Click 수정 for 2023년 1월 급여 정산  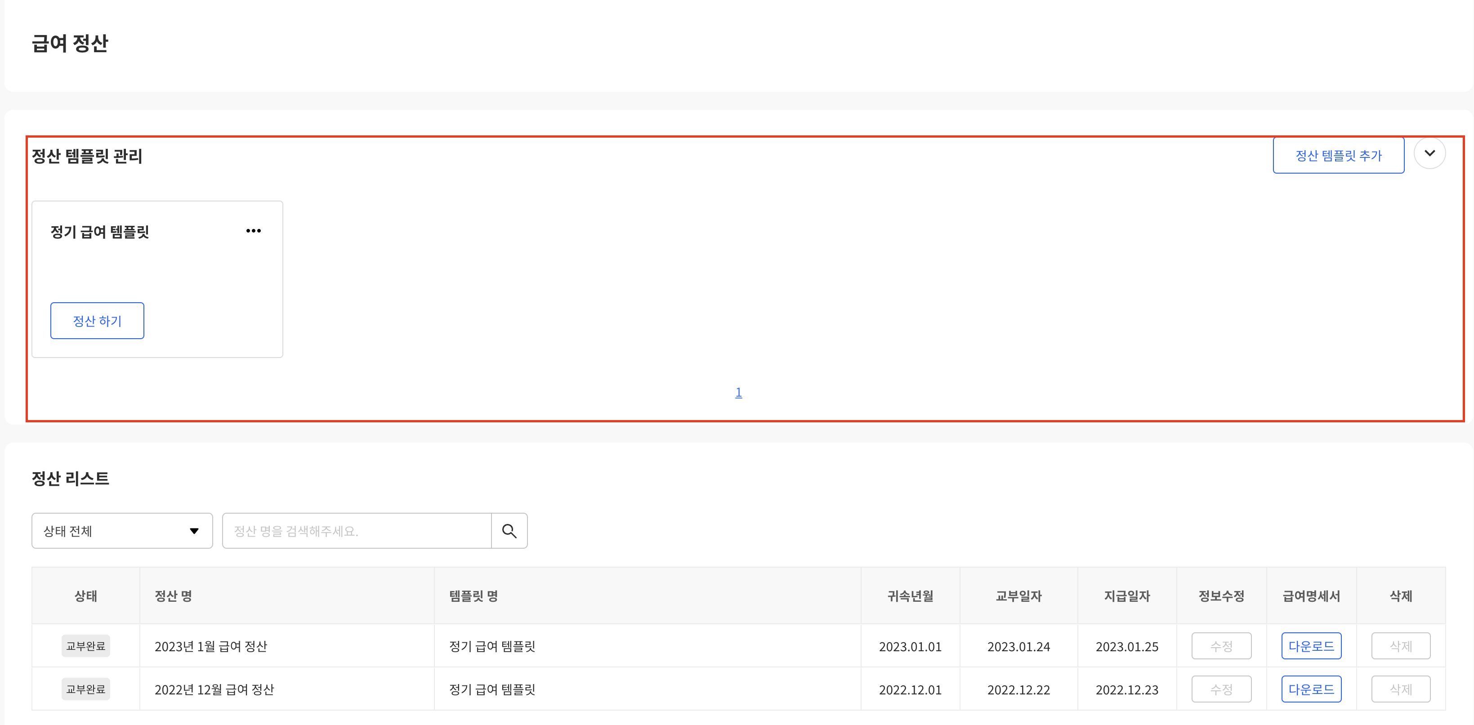click(x=1222, y=646)
